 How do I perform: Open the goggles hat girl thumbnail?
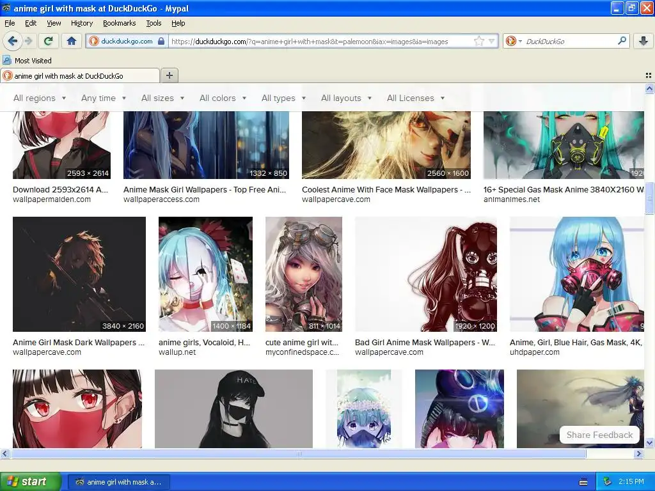point(459,409)
